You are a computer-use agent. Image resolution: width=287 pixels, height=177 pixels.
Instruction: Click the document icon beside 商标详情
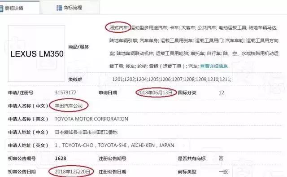pos(1,9)
